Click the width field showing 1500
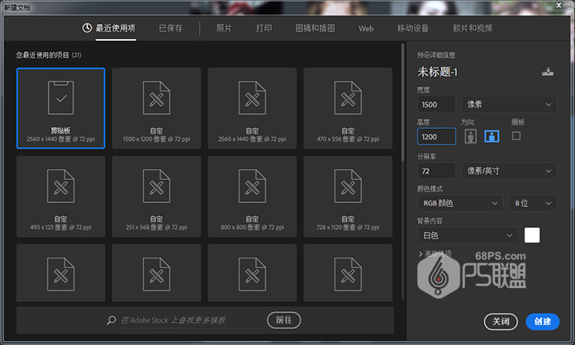Viewport: 575px width, 345px height. 436,104
